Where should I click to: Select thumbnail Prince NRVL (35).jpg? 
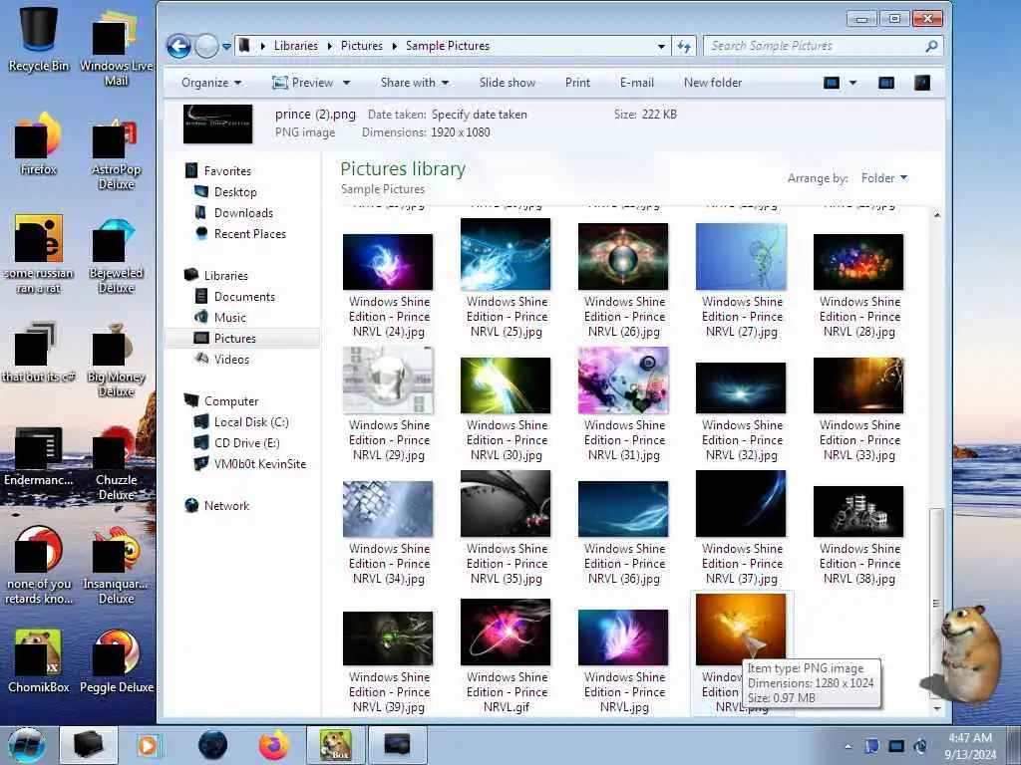pos(506,504)
